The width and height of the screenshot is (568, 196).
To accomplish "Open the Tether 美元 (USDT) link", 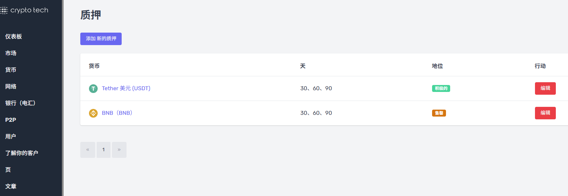I will point(126,88).
